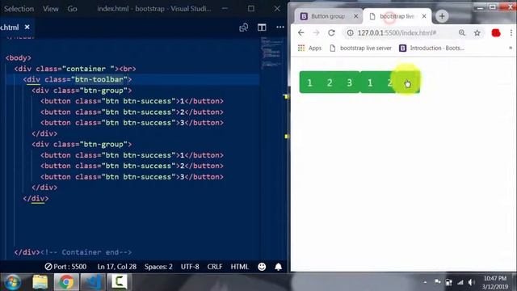Open the Introduction - Boots... bookmark

(x=431, y=48)
